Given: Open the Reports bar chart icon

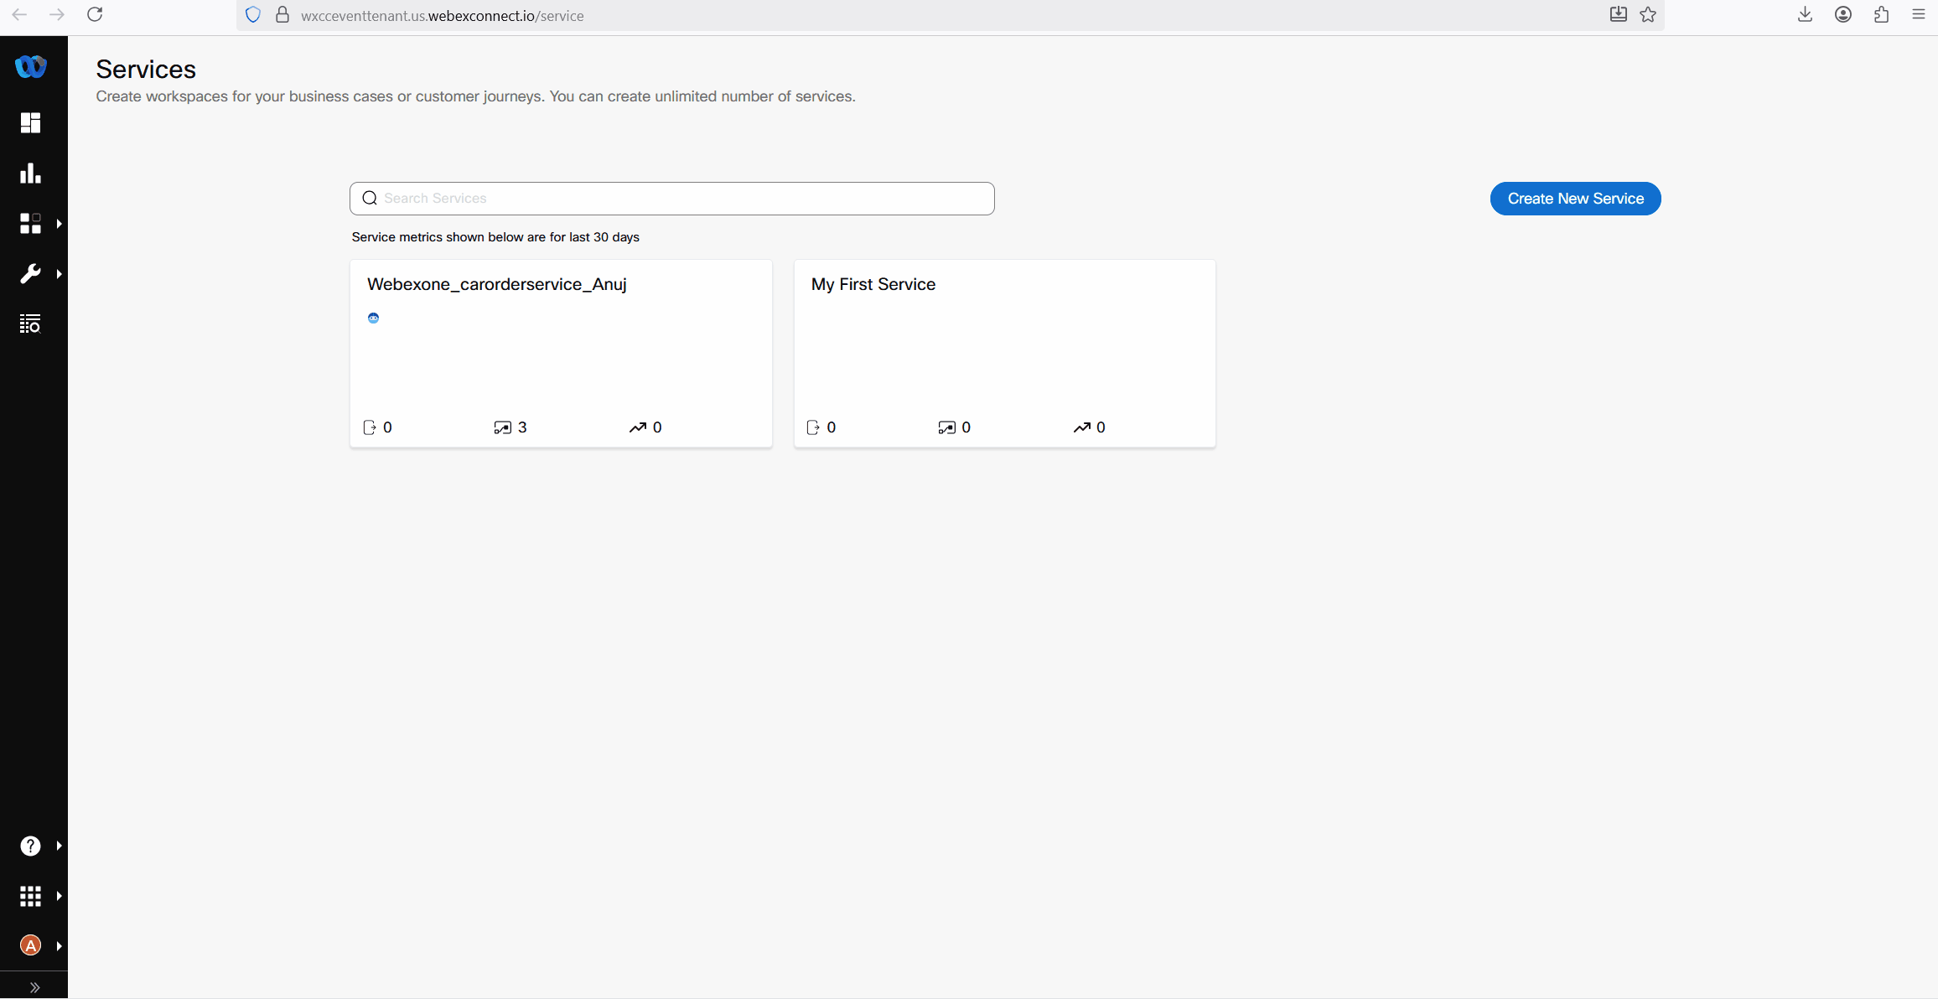Looking at the screenshot, I should click(30, 173).
